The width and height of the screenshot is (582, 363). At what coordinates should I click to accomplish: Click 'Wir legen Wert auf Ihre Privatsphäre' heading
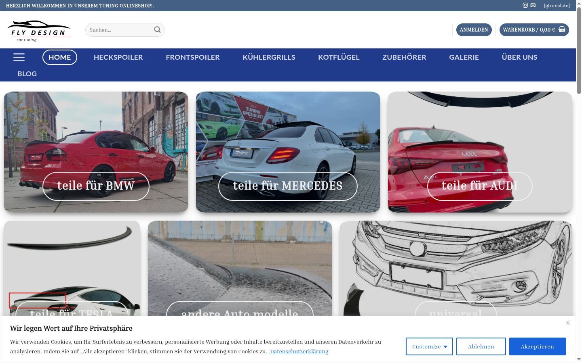71,328
